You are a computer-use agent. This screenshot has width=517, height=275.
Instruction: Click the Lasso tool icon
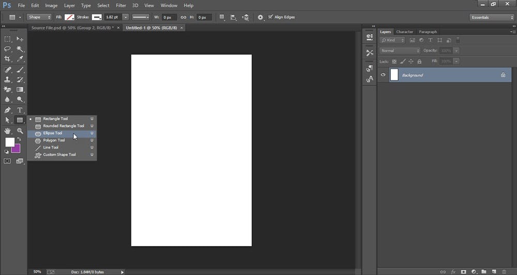coord(8,49)
